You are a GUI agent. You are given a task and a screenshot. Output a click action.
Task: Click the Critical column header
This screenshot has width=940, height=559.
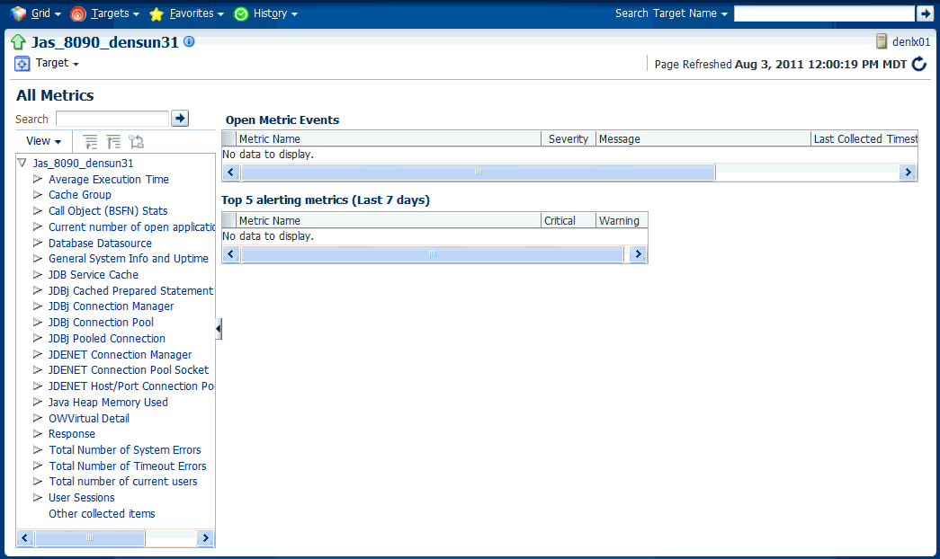pos(568,220)
